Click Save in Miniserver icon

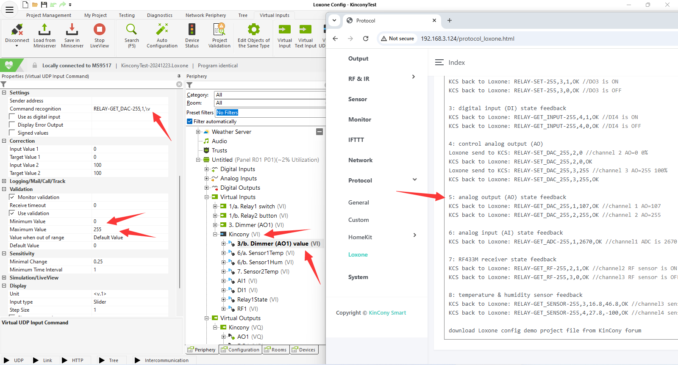coord(72,30)
